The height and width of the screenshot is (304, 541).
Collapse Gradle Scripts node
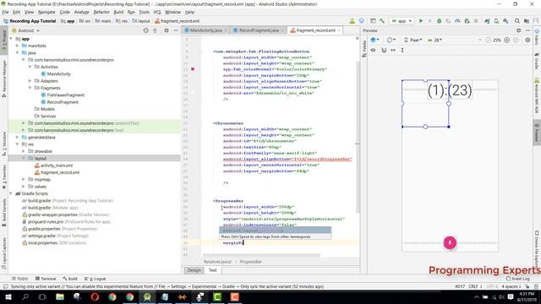(x=11, y=193)
